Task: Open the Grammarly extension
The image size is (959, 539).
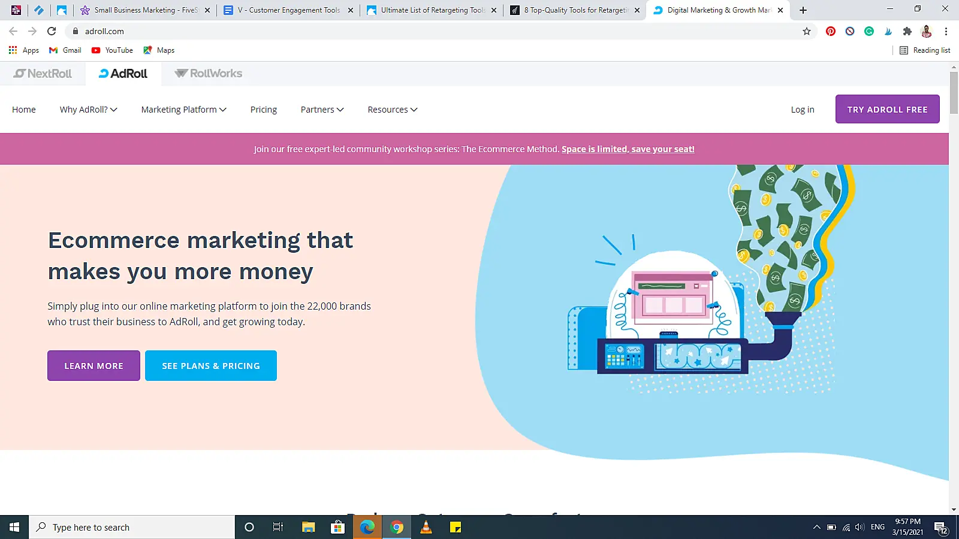Action: pos(868,31)
